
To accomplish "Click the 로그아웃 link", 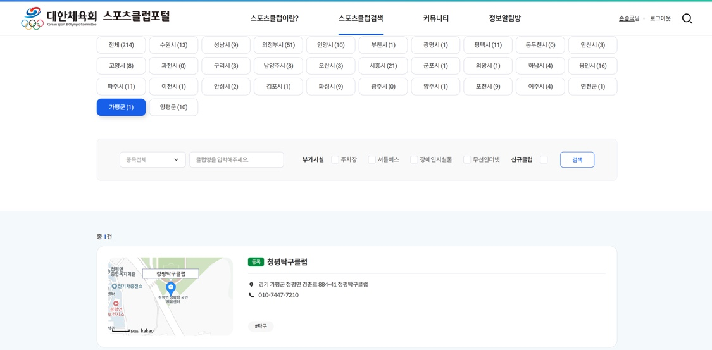I will click(x=660, y=18).
